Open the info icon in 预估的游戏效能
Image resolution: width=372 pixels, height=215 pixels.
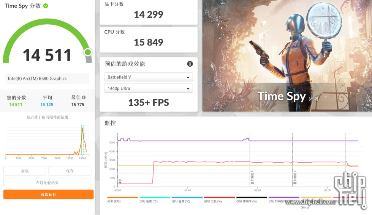coord(190,64)
